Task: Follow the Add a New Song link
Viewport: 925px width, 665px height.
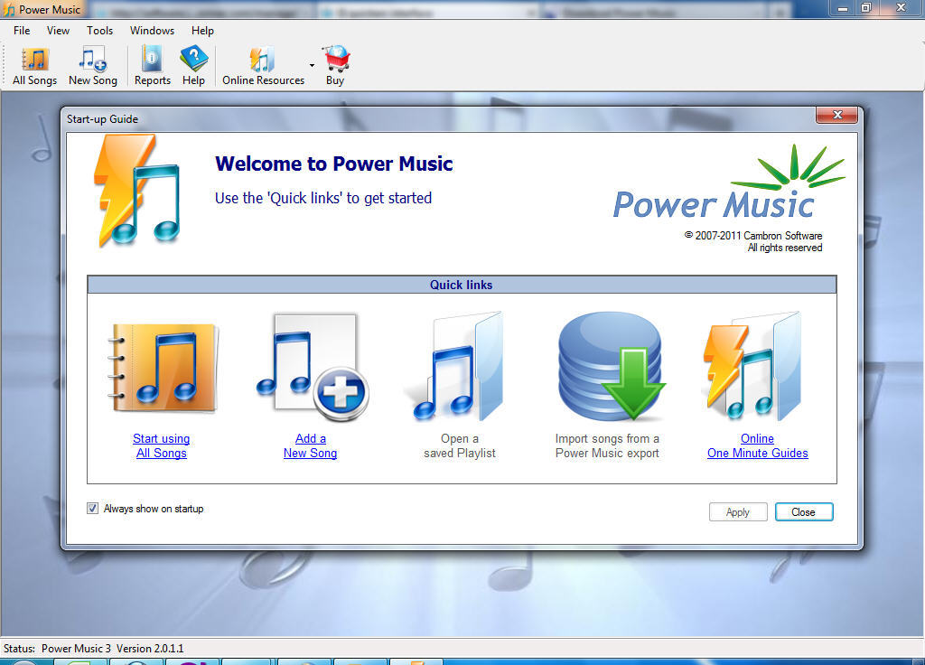Action: coord(311,446)
